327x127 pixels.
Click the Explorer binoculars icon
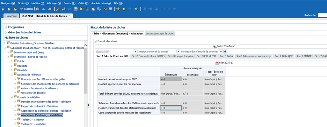click(21, 9)
